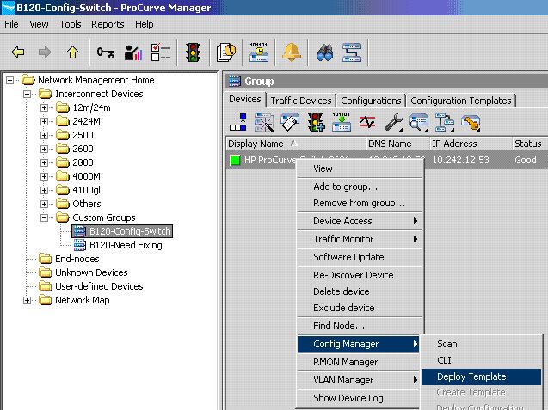
Task: Choose Show Device Log
Action: [358, 398]
